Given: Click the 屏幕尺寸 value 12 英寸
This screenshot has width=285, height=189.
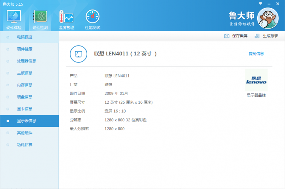Looking at the screenshot, I should tap(129, 102).
